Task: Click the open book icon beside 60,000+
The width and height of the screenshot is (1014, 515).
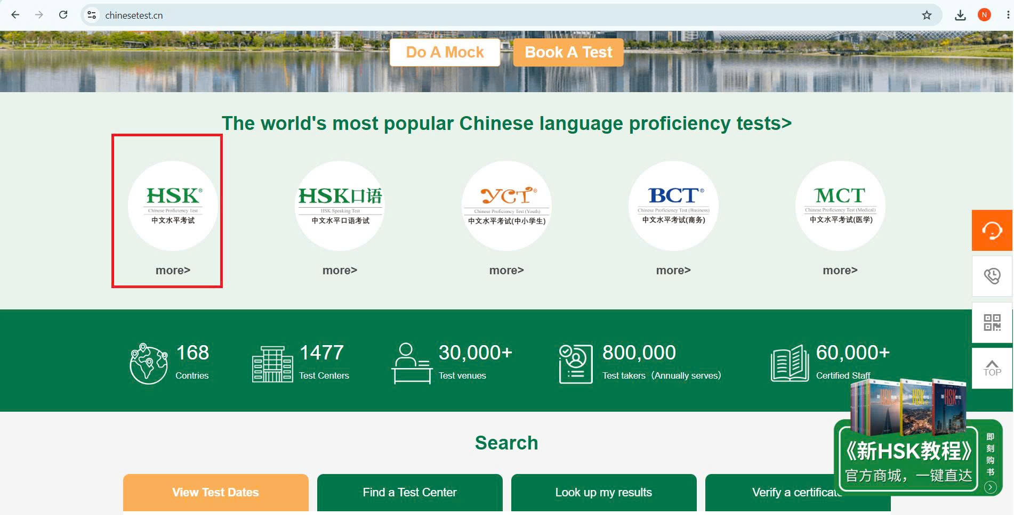Action: point(790,363)
